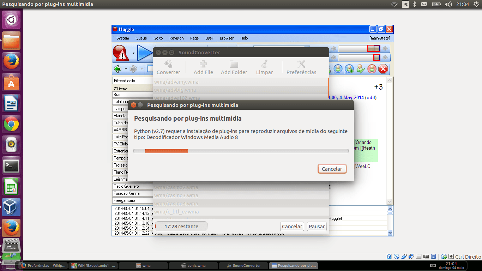
Task: Select wma/c_btl_cv.wma in SoundConverter list
Action: (x=241, y=212)
